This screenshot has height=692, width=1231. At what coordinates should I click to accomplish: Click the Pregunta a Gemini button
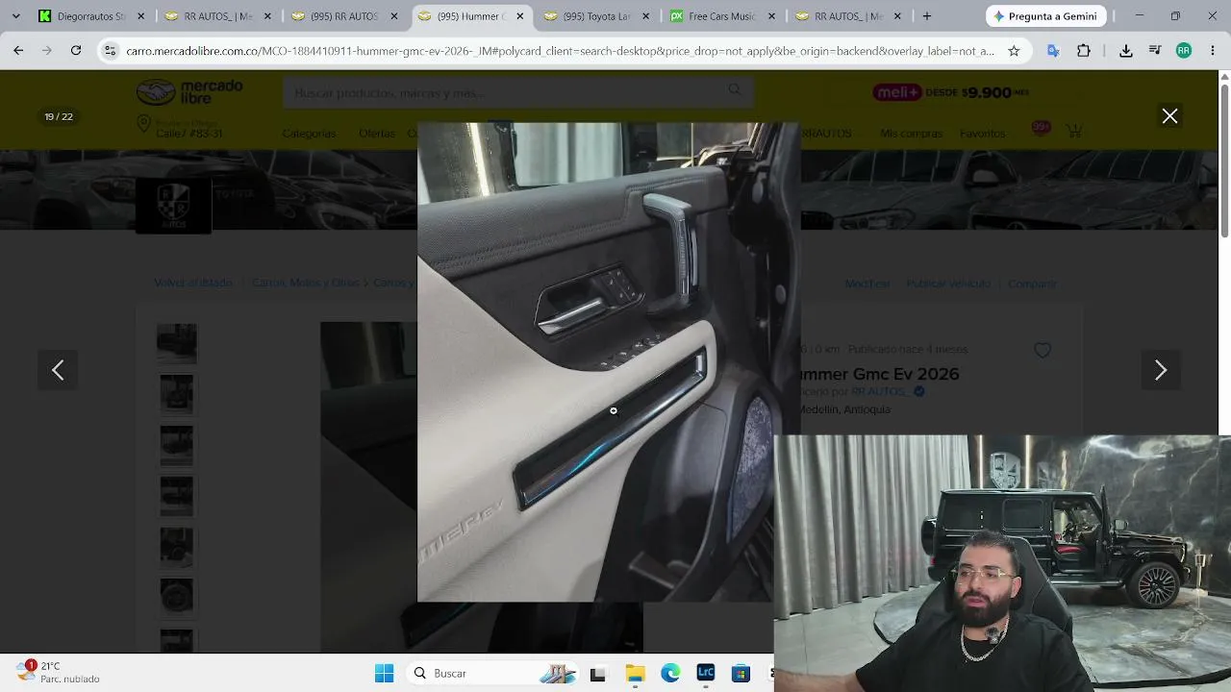[1046, 16]
